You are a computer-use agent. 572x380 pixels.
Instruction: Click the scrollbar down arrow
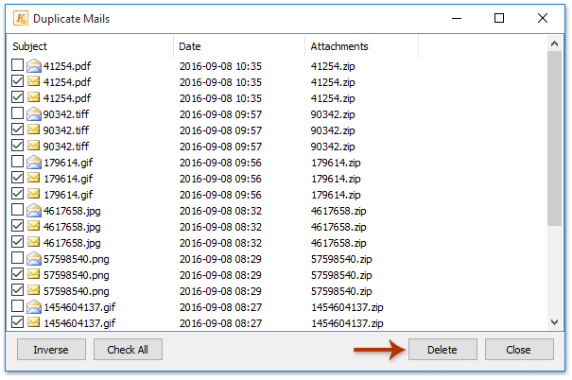(555, 322)
